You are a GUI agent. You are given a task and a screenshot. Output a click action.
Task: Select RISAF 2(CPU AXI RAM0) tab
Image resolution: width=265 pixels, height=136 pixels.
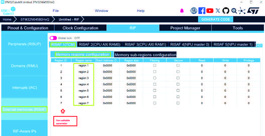click(x=100, y=44)
